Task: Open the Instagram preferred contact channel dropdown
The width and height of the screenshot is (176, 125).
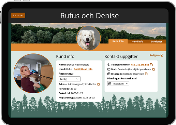Action: click(118, 84)
